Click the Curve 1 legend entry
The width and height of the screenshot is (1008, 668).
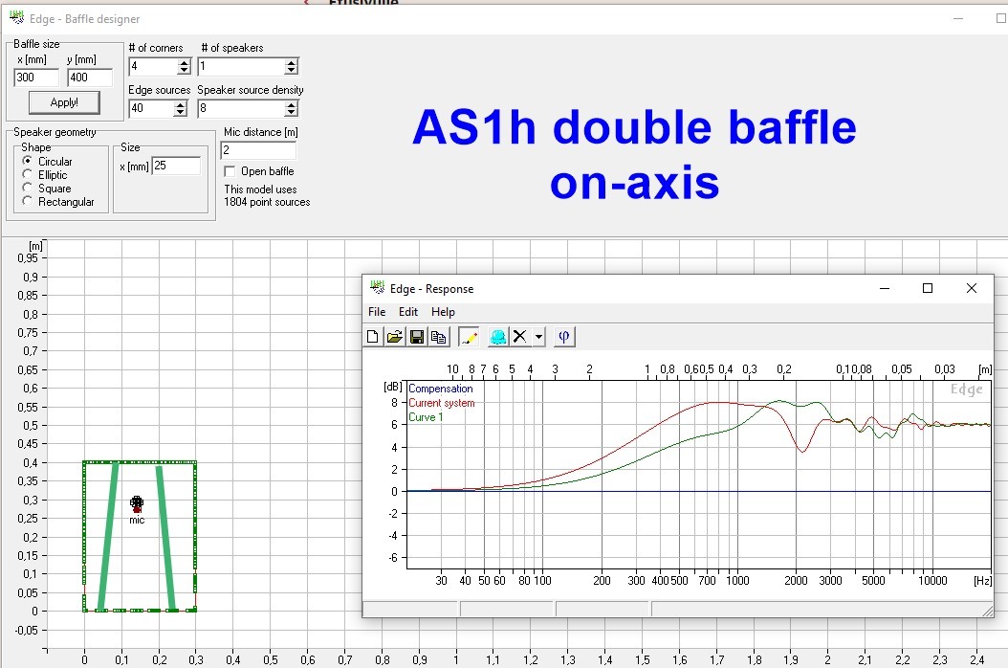(426, 417)
